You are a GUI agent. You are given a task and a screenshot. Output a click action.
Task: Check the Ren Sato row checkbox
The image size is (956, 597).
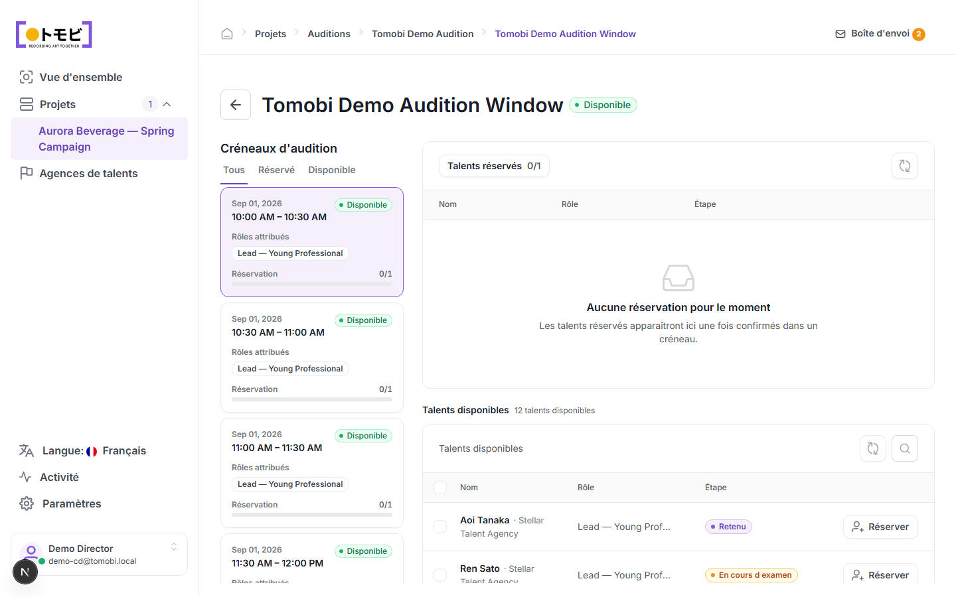(440, 575)
